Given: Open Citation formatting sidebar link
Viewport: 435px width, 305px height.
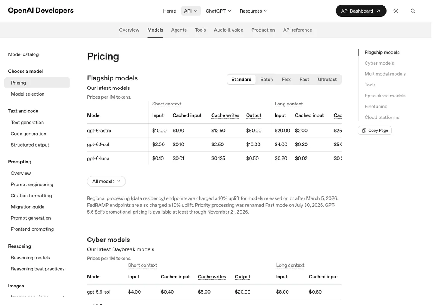Looking at the screenshot, I should [31, 195].
